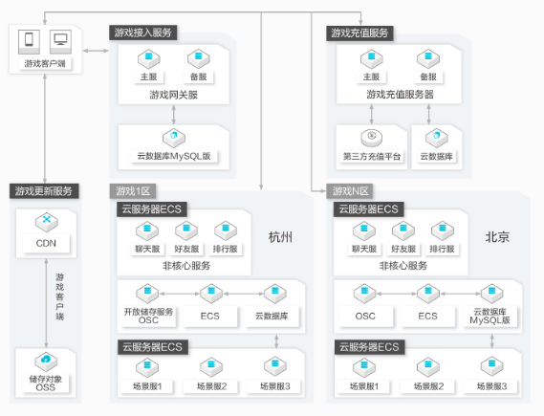Click the 储存对象 OSS text label

[x=46, y=383]
